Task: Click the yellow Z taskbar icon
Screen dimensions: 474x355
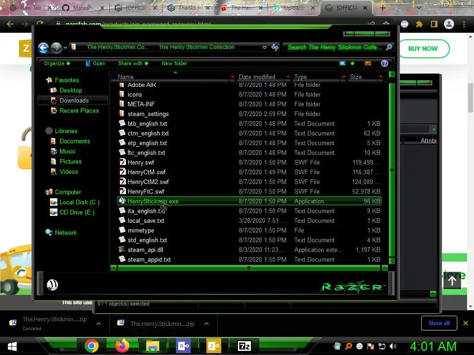Action: pyautogui.click(x=214, y=346)
